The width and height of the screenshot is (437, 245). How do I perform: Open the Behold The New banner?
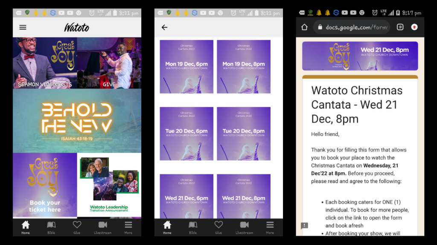(77, 121)
